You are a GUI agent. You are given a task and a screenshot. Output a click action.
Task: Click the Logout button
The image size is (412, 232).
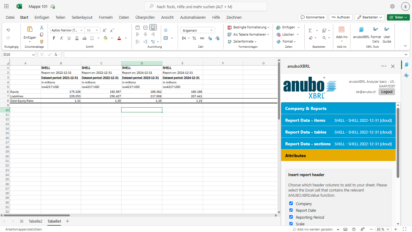pos(387,92)
